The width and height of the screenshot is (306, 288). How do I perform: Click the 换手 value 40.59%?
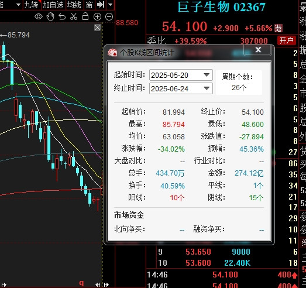173,186
